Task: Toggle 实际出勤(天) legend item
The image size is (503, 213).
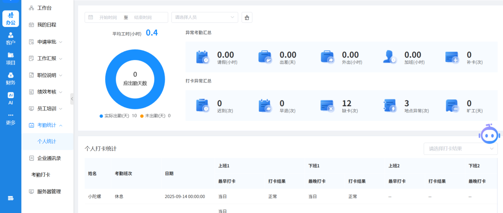Action: tap(118, 116)
